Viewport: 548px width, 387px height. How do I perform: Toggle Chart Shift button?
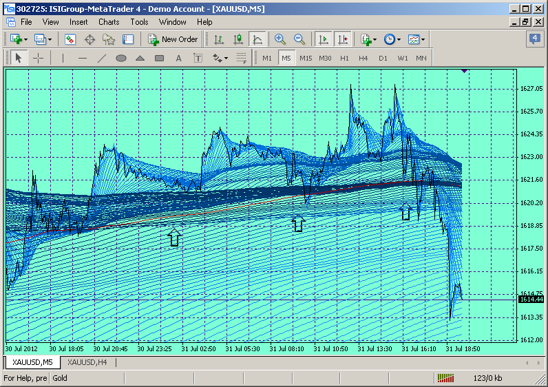[x=343, y=39]
